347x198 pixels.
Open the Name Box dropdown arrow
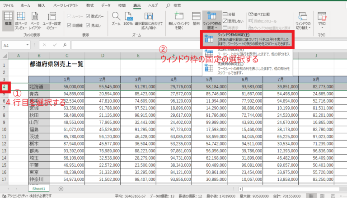(28, 45)
